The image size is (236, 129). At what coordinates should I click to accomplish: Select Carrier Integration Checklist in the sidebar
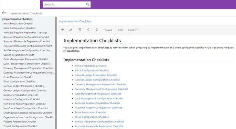(x=19, y=55)
